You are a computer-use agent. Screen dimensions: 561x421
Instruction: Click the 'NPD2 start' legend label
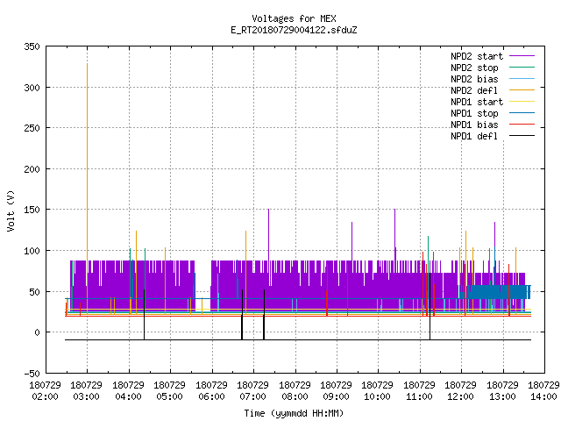[477, 56]
